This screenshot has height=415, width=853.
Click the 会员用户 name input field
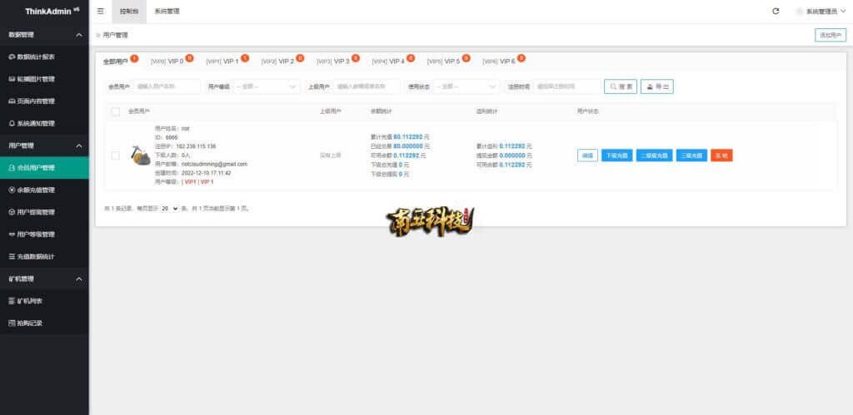coord(167,86)
